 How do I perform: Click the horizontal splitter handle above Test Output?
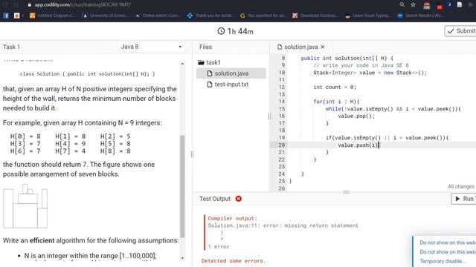coord(346,192)
